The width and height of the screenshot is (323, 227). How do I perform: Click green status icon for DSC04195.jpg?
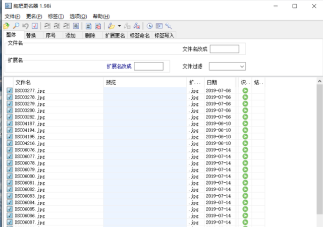coord(245,137)
